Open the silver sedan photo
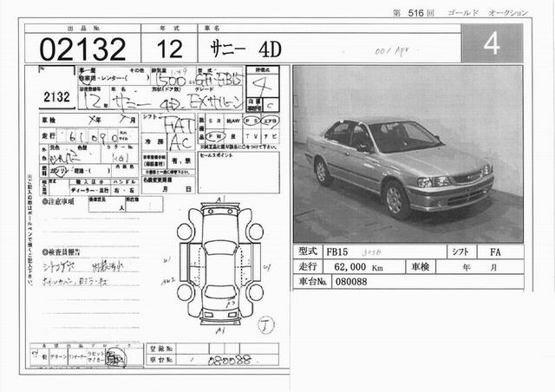This screenshot has height=392, width=555. pos(408,154)
